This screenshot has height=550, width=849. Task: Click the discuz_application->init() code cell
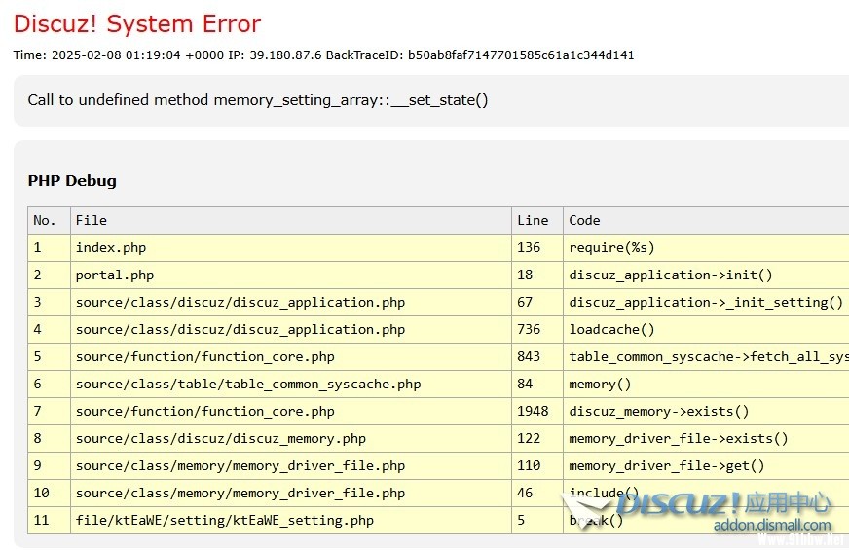coord(670,275)
